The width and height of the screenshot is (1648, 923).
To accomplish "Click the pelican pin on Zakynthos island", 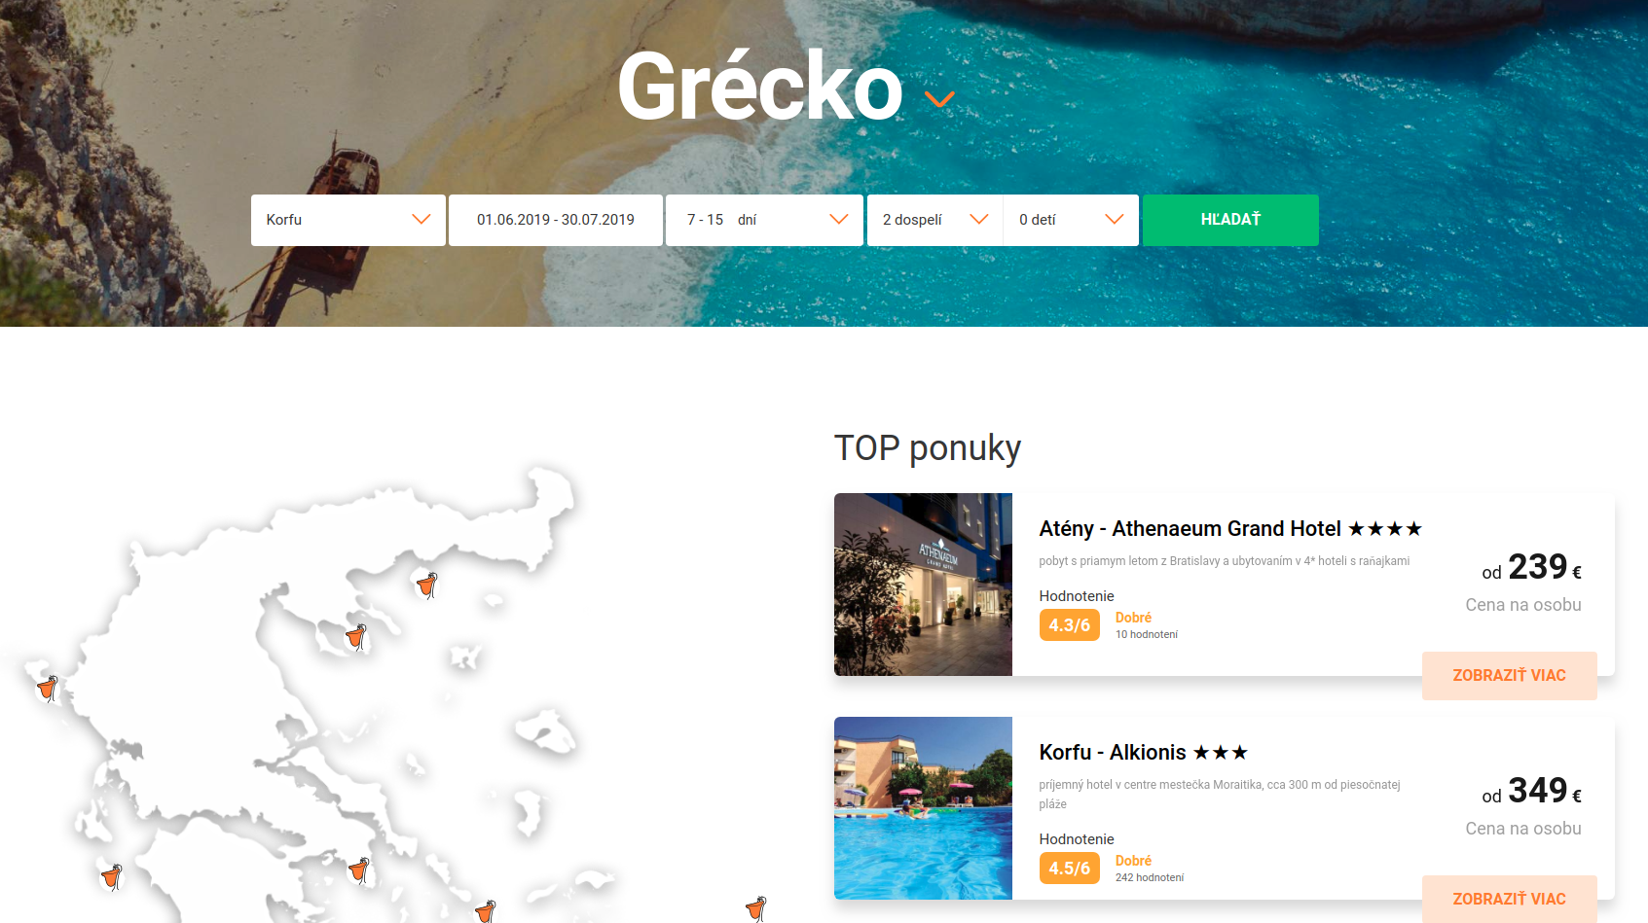I will coord(113,876).
